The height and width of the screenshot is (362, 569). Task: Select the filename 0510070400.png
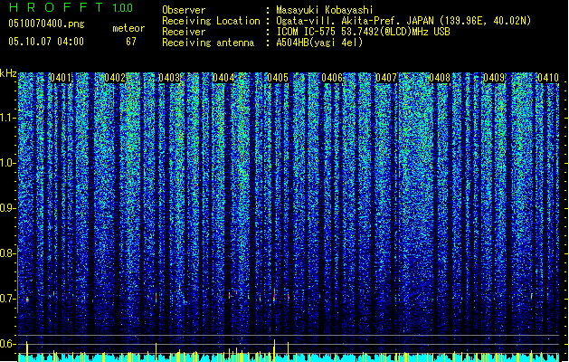click(46, 24)
